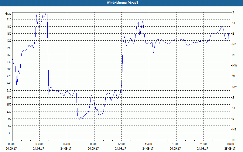The height and width of the screenshot is (152, 243).
Task: Click the 270 y-axis value
Action: [9, 76]
